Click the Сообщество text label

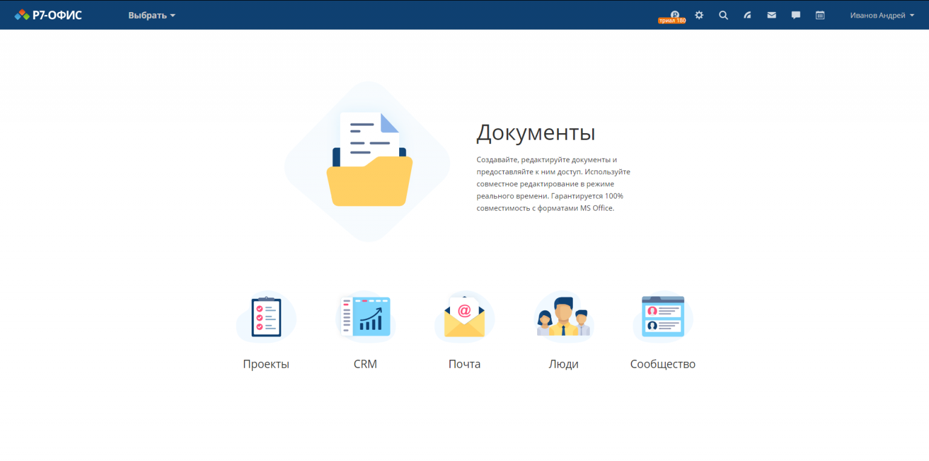[x=663, y=364]
